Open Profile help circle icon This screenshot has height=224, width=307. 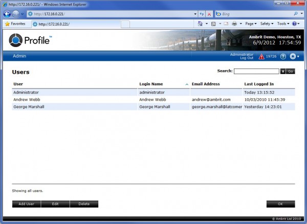(x=283, y=57)
